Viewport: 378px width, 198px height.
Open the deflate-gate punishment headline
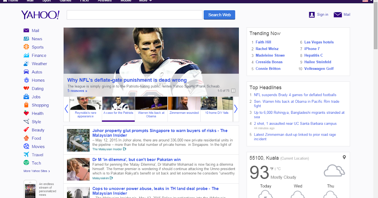coord(127,80)
